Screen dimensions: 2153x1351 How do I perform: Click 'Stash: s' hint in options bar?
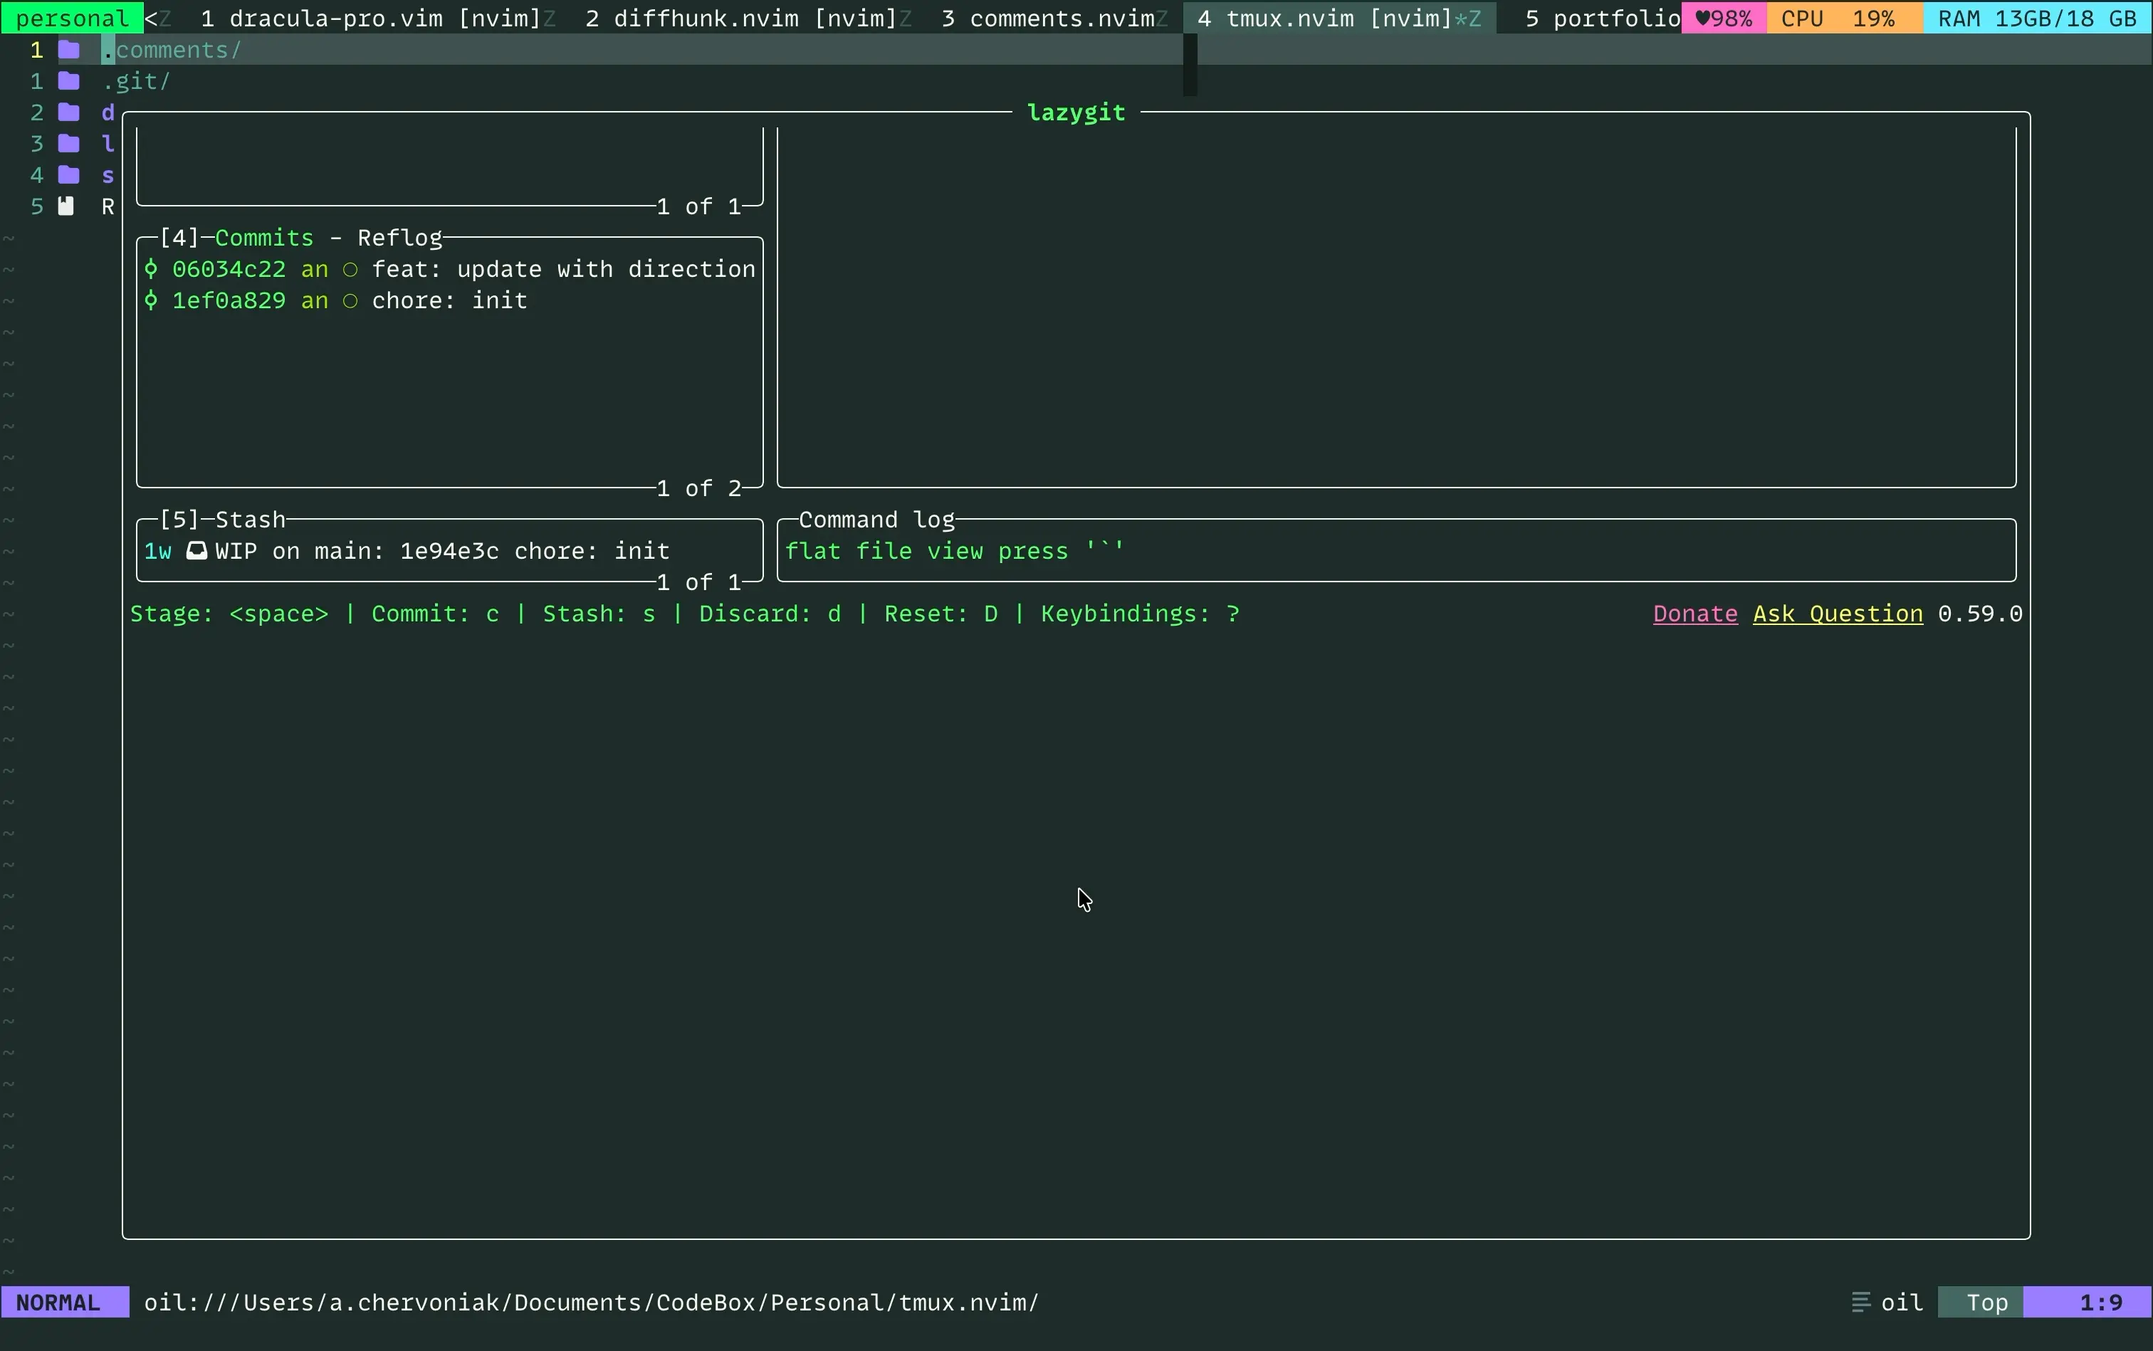599,614
